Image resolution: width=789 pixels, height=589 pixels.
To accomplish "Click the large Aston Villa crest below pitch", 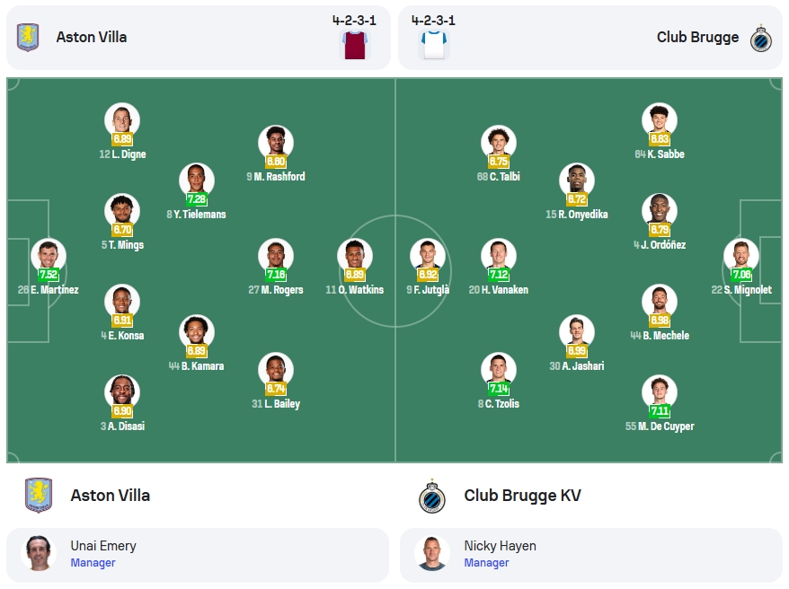I will pyautogui.click(x=39, y=495).
